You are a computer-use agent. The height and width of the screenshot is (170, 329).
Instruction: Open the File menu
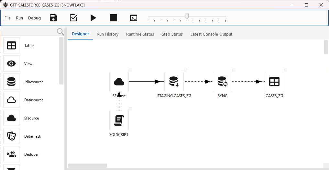tap(7, 18)
